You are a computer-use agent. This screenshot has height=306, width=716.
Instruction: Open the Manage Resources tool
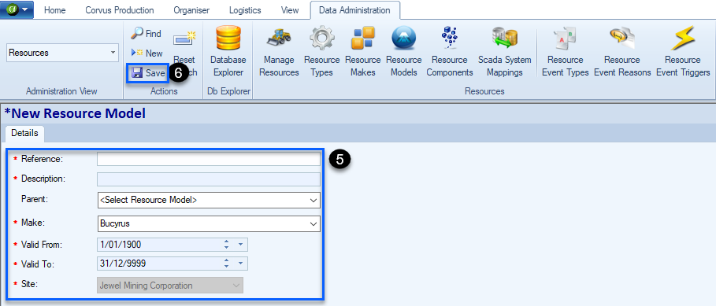[279, 52]
